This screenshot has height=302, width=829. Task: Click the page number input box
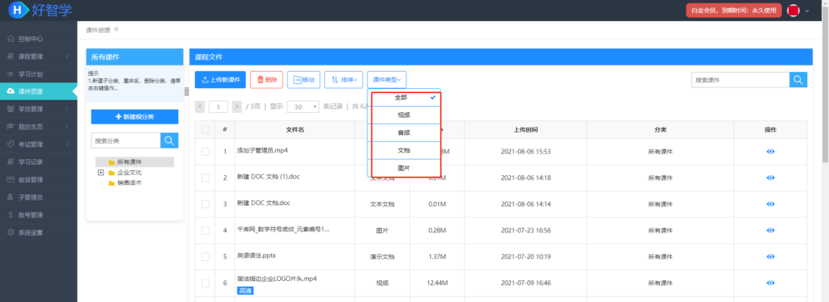click(219, 107)
